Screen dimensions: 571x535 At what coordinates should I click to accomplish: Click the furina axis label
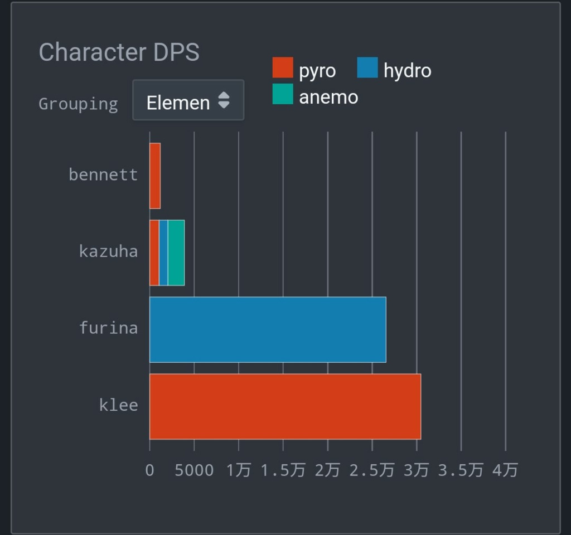(x=108, y=328)
